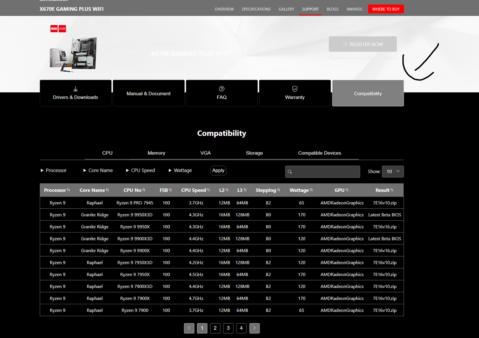
Task: Focus the compatibility search field
Action: pyautogui.click(x=322, y=172)
